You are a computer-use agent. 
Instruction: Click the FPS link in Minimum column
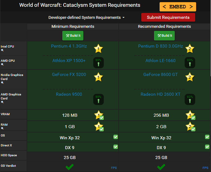click(114, 168)
